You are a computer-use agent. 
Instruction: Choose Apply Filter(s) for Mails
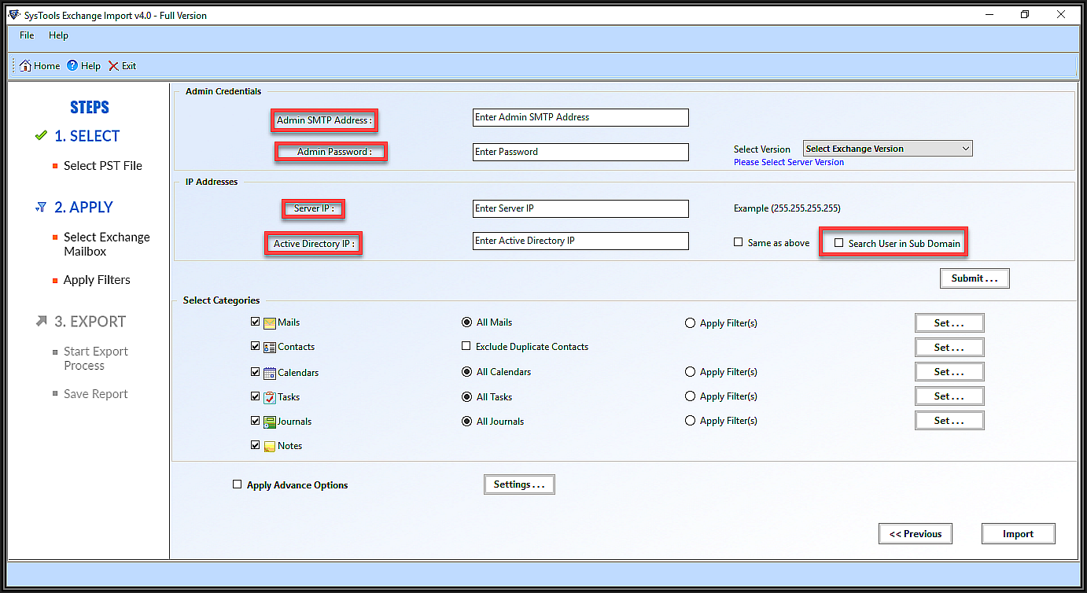[690, 323]
